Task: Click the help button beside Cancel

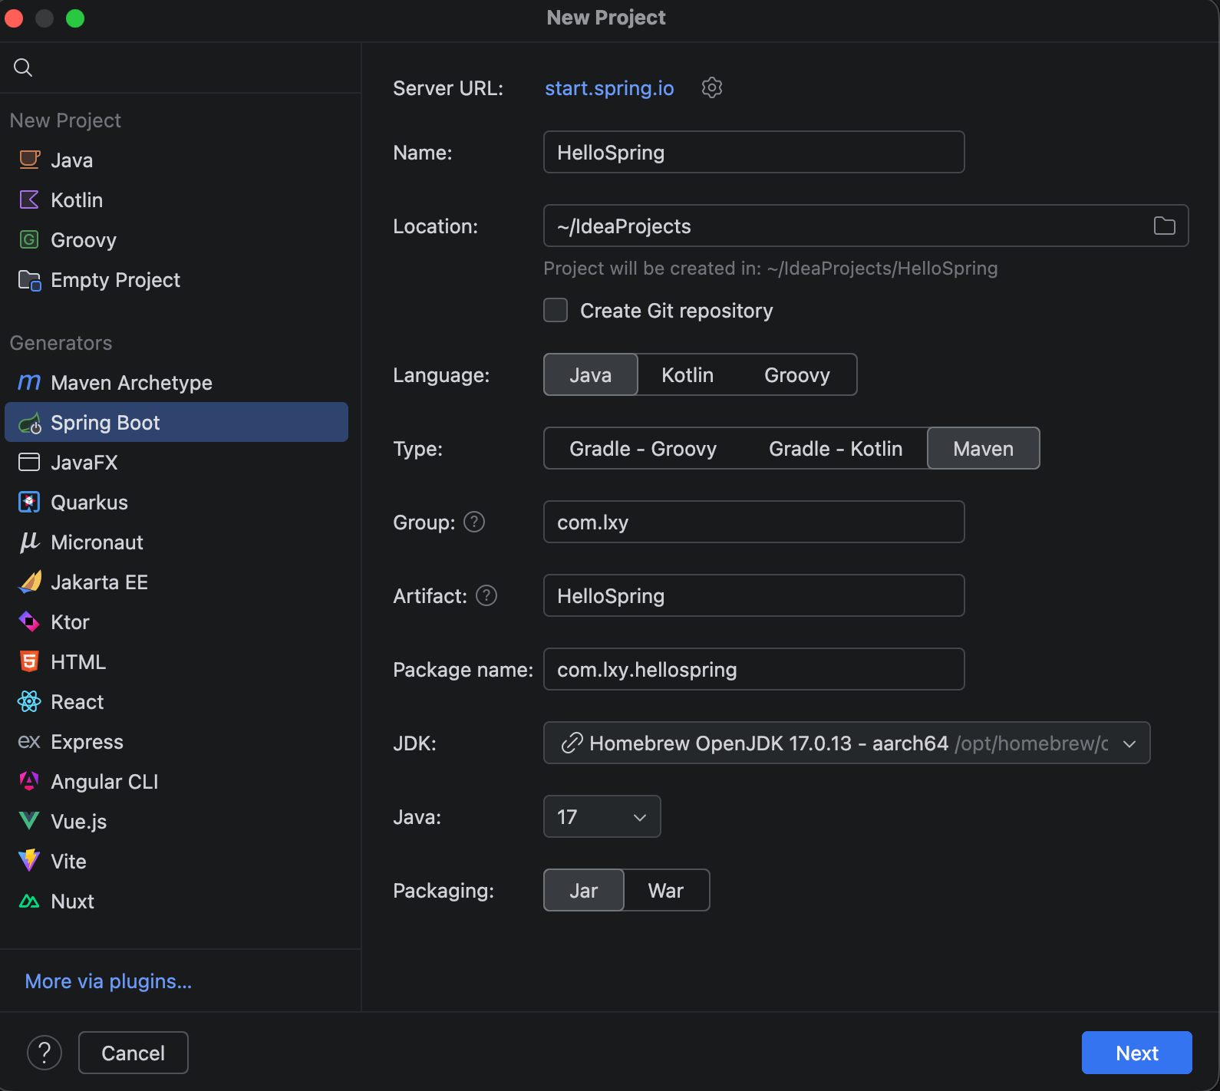Action: [x=45, y=1053]
